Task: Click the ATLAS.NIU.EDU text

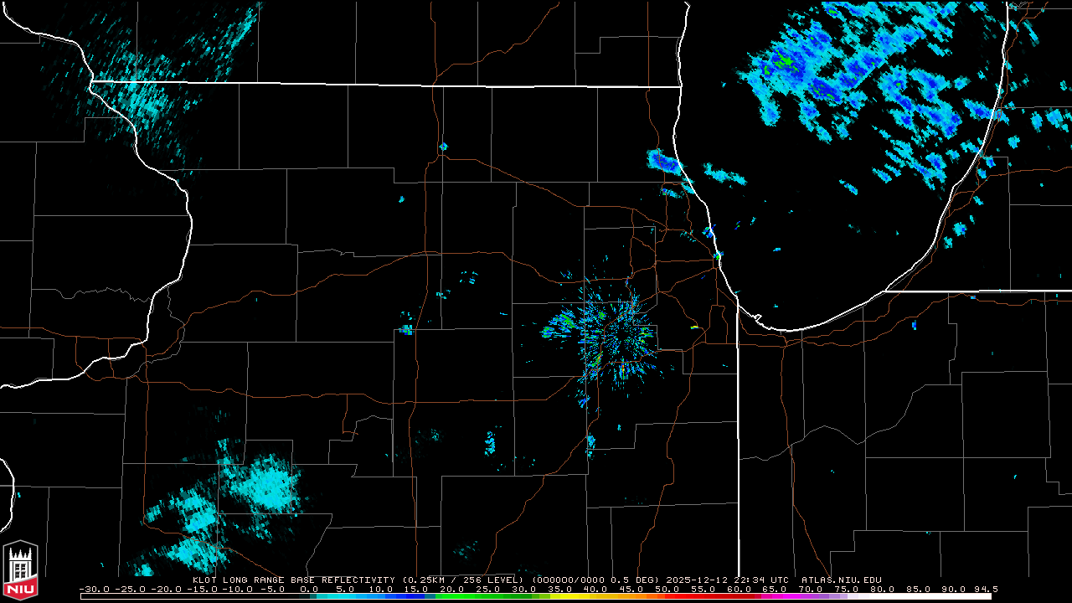Action: click(842, 580)
